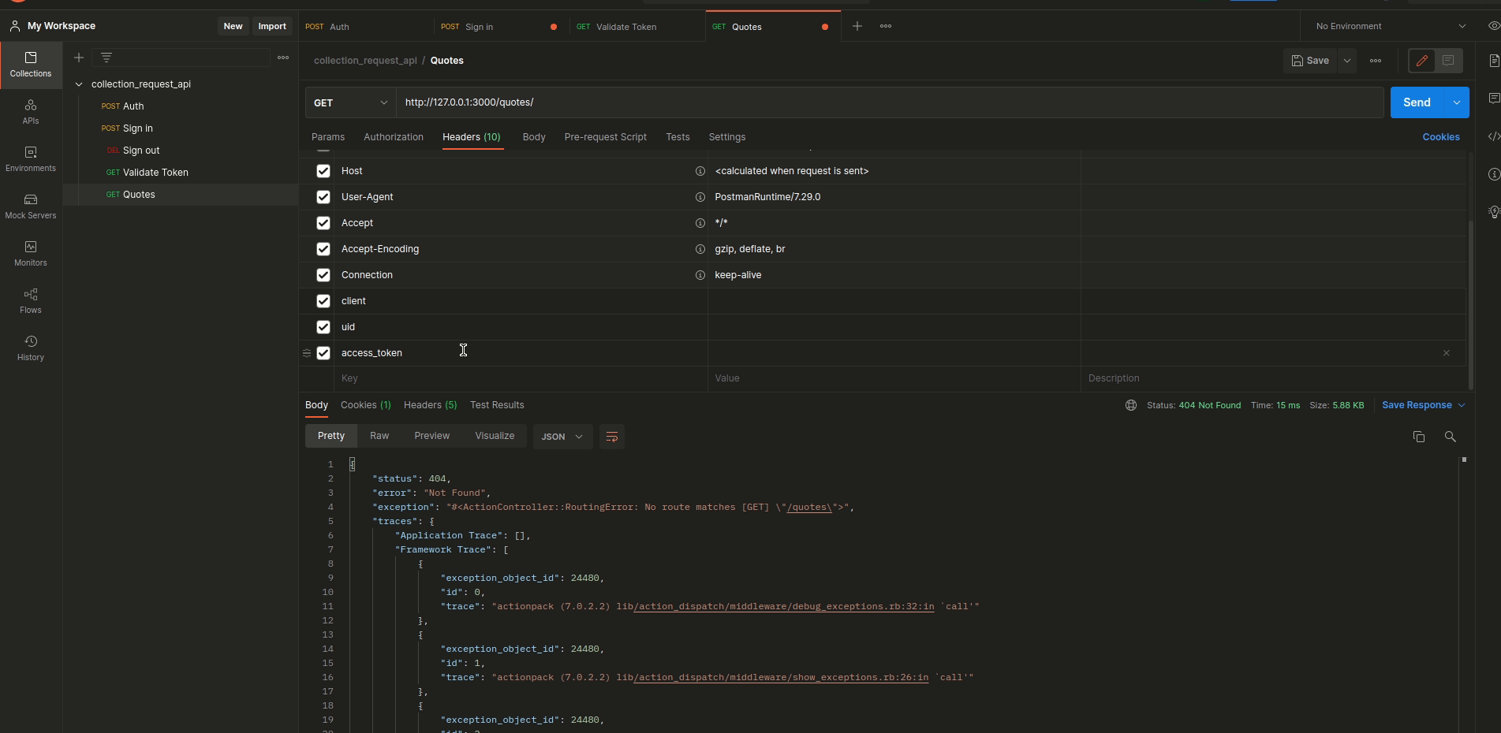Screen dimensions: 1501x733
Task: Open the No Environment selector
Action: 1391,26
